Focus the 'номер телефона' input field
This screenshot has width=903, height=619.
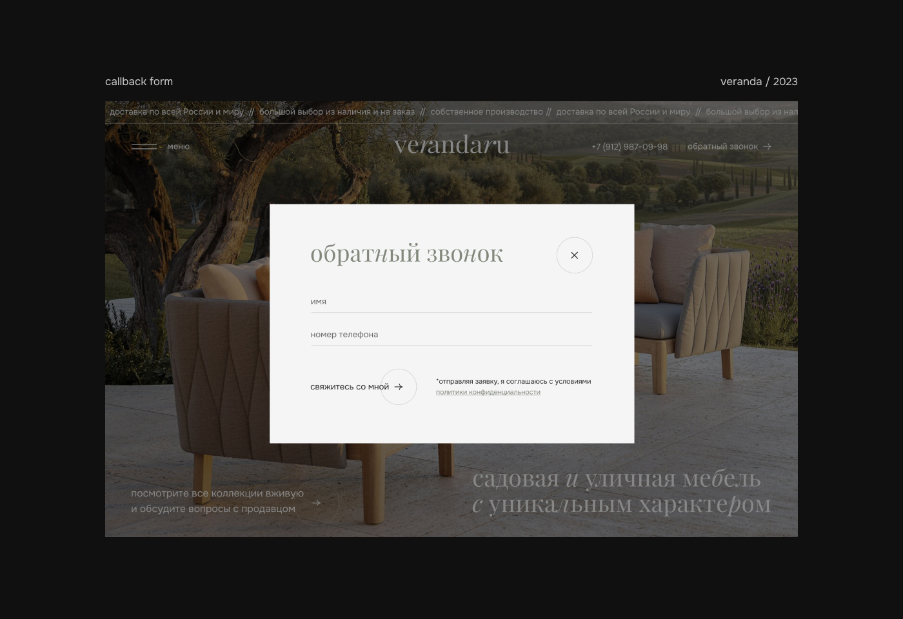[451, 335]
